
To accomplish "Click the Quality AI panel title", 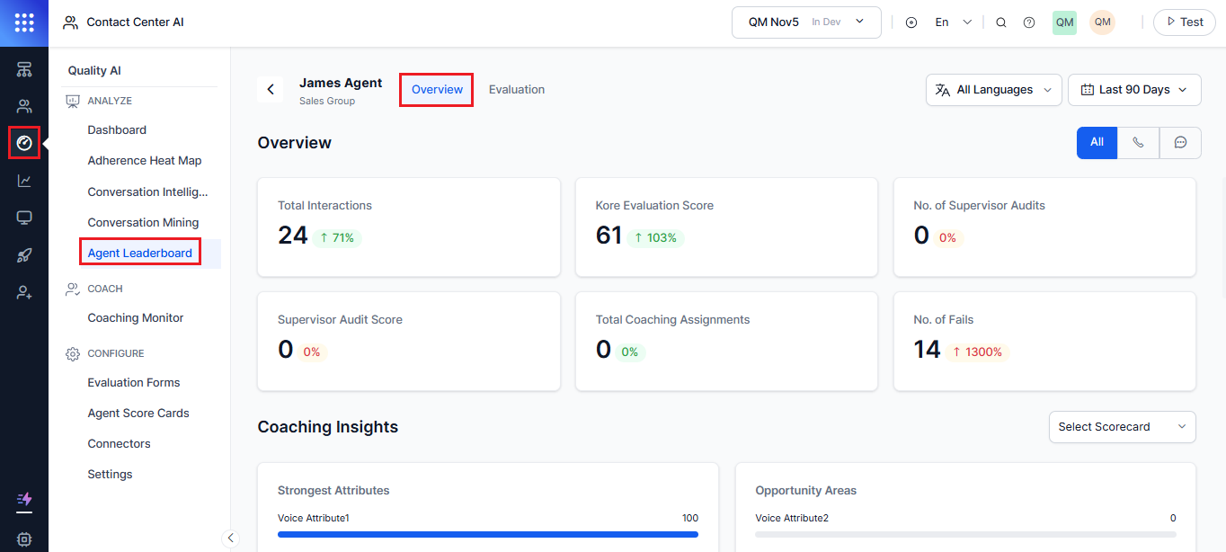I will point(94,71).
